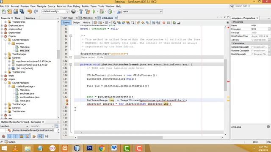Collapse the Classpaths section in Properties
Viewport: 271px width, 152px height.
tap(232, 43)
